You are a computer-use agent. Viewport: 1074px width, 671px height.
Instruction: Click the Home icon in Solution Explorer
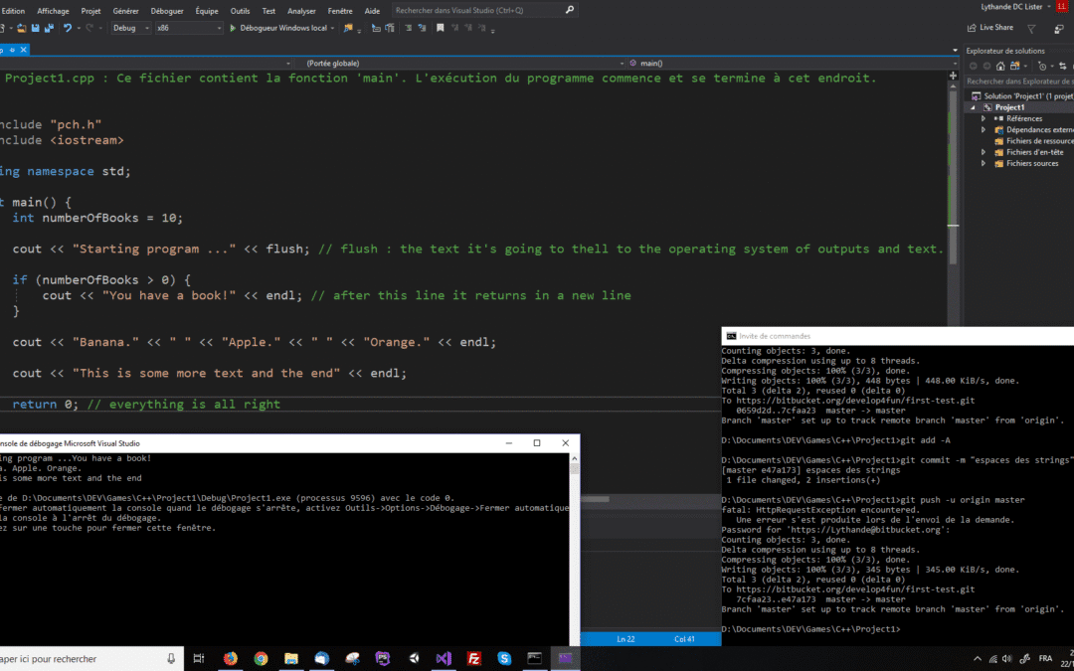click(1001, 66)
